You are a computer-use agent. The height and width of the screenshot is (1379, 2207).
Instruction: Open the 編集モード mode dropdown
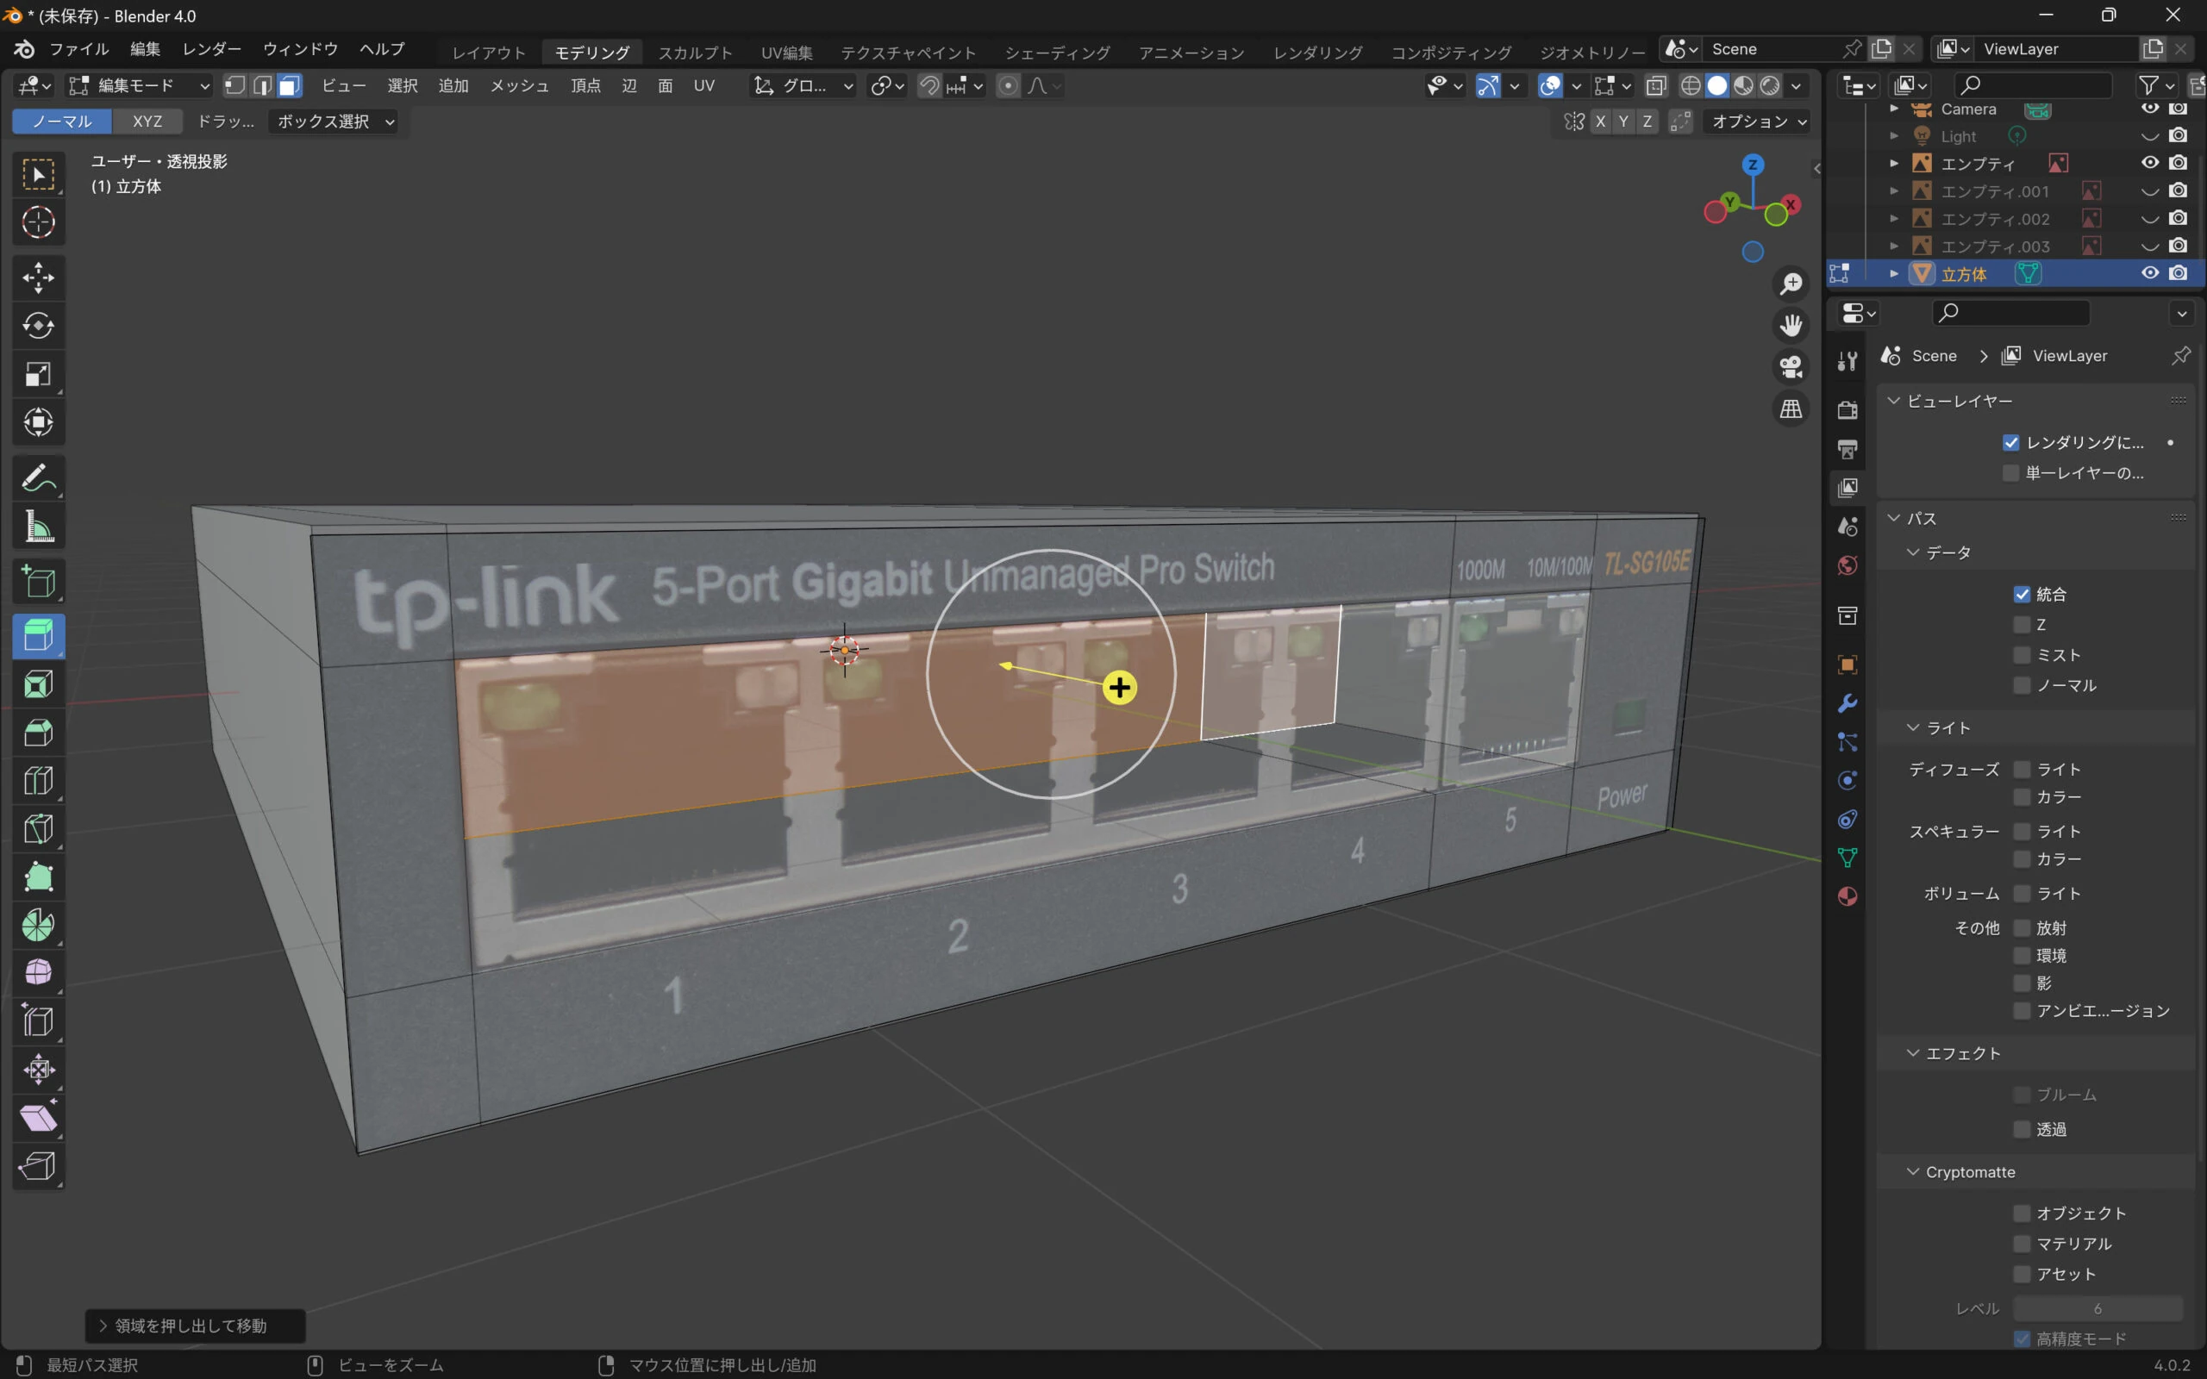[140, 85]
